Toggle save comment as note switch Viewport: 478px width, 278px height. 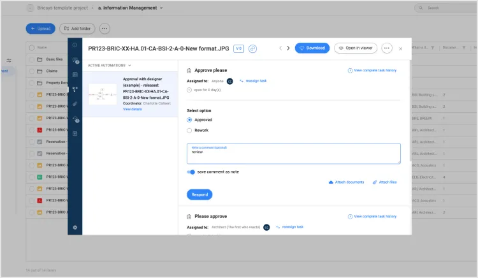point(191,172)
